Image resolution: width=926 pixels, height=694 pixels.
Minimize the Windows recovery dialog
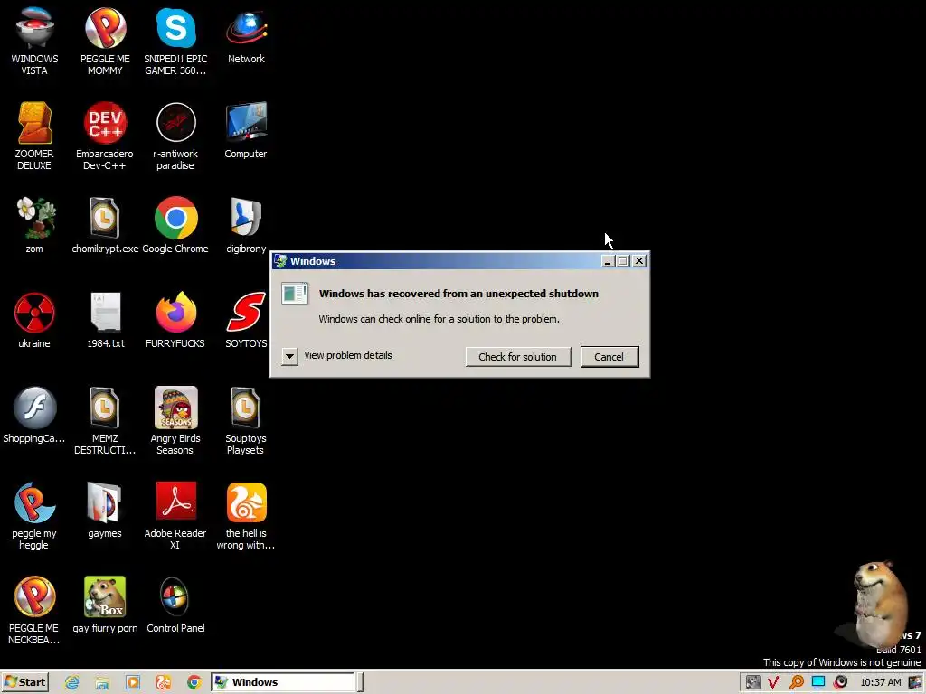(608, 261)
